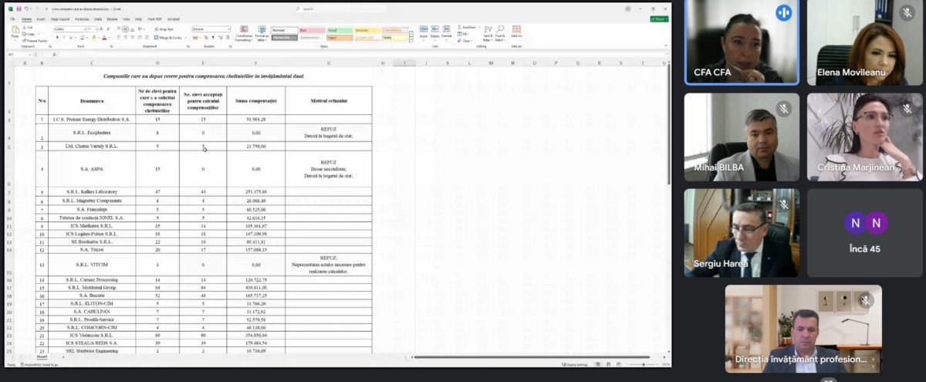Open the File menu

click(x=12, y=19)
